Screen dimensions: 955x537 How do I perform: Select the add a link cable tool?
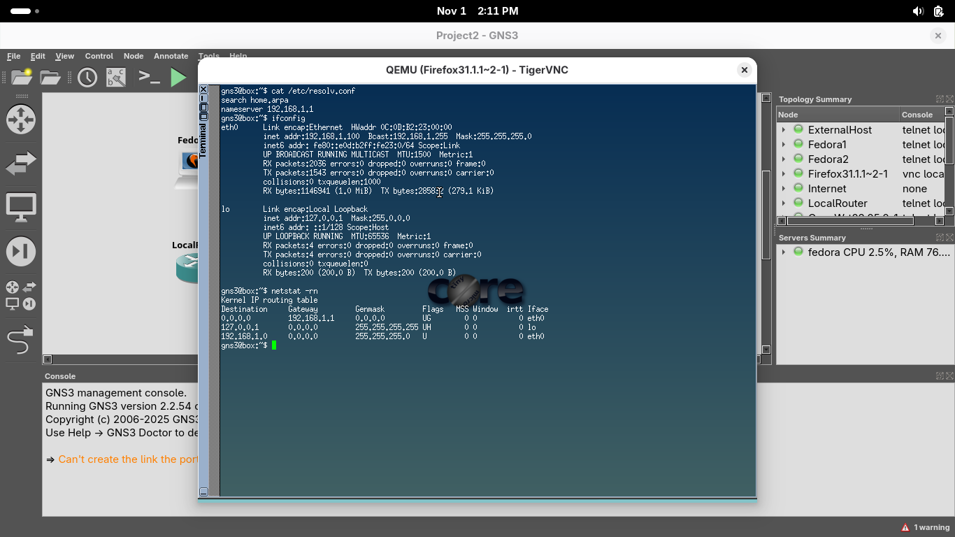tap(20, 341)
